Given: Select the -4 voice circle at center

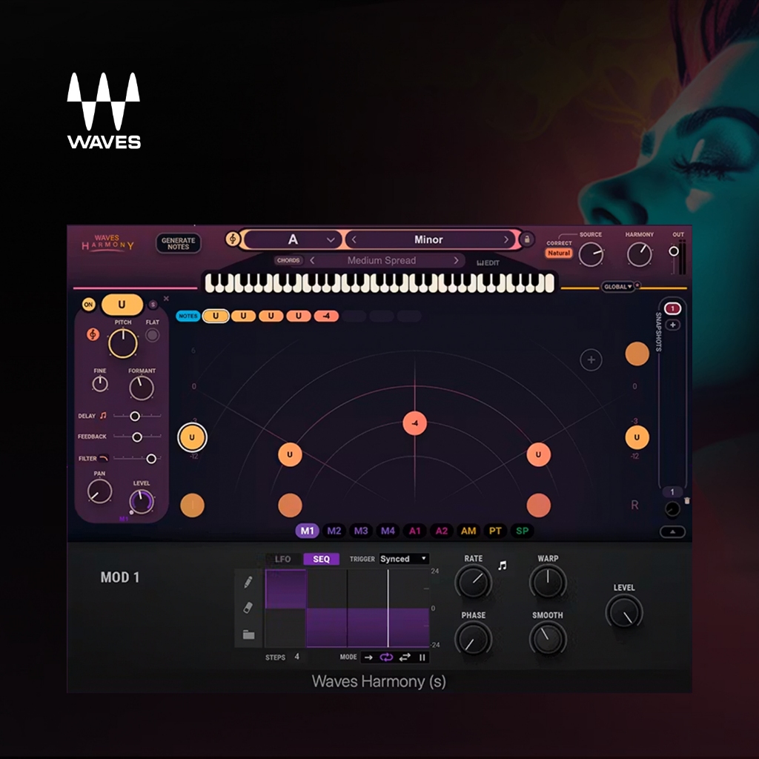Looking at the screenshot, I should pyautogui.click(x=415, y=423).
